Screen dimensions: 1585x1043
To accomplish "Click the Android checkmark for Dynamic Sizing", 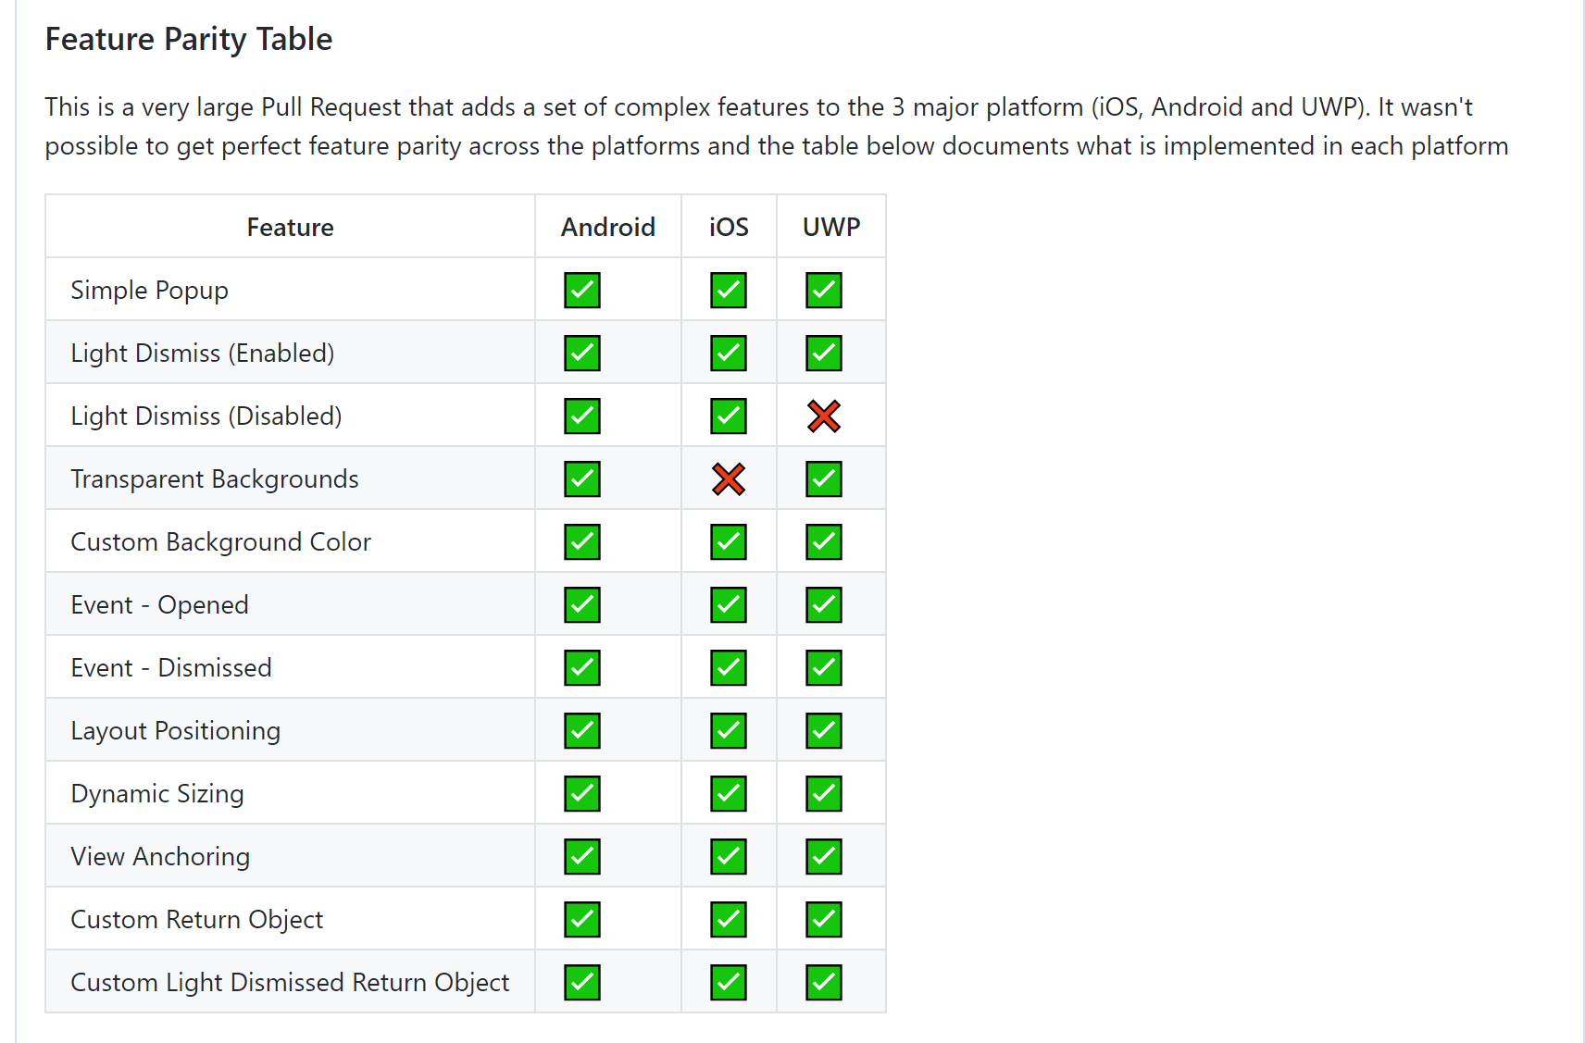I will pos(582,793).
